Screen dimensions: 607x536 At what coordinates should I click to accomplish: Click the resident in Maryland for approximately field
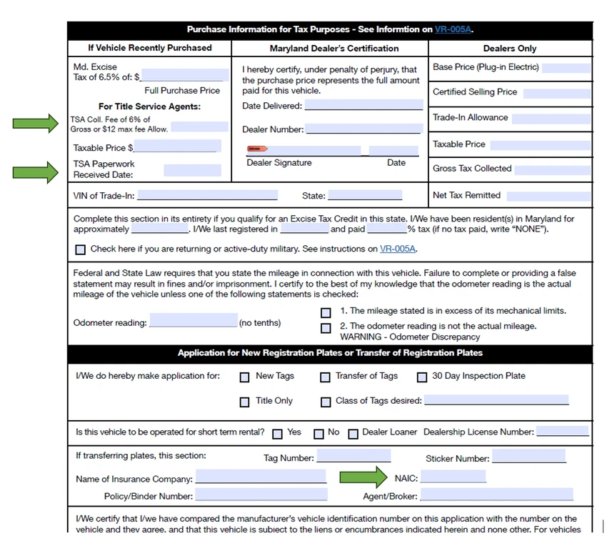pyautogui.click(x=160, y=228)
